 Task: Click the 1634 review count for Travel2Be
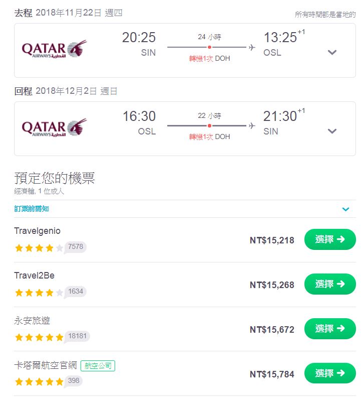coord(75,292)
